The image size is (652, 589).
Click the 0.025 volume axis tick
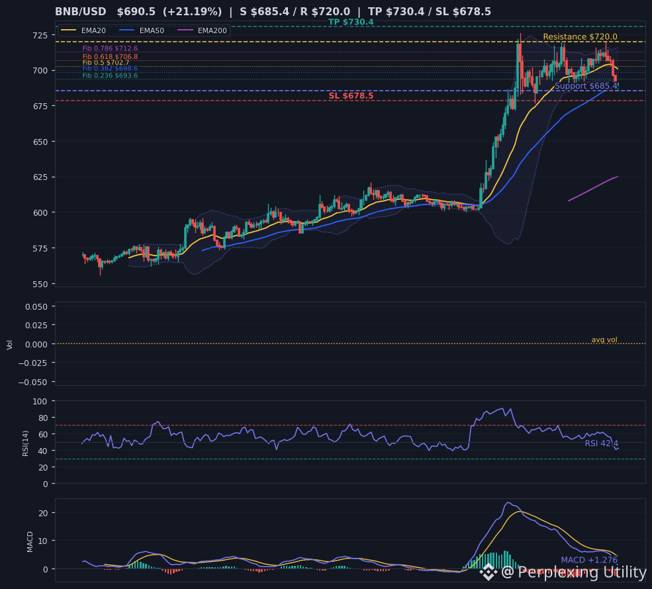pos(36,326)
